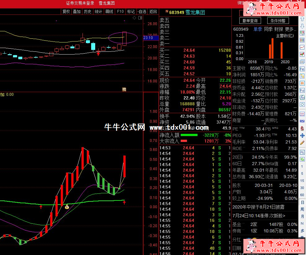
Task: Open the 标记 mark menu
Action: click(131, 11)
